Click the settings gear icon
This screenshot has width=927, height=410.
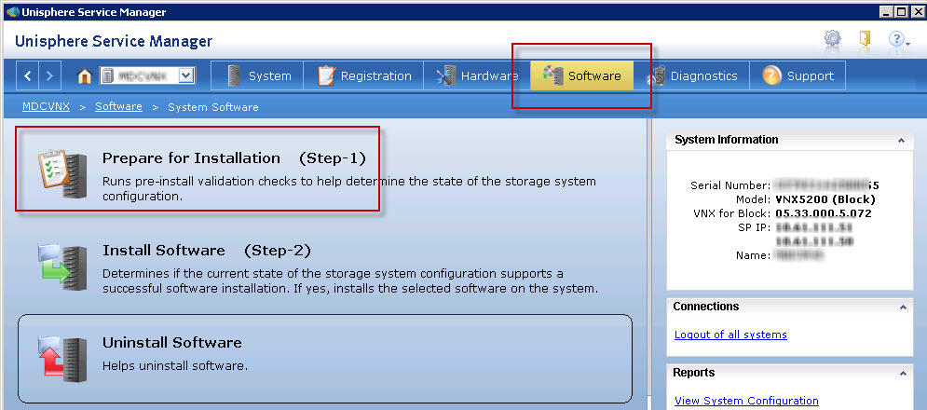point(832,40)
